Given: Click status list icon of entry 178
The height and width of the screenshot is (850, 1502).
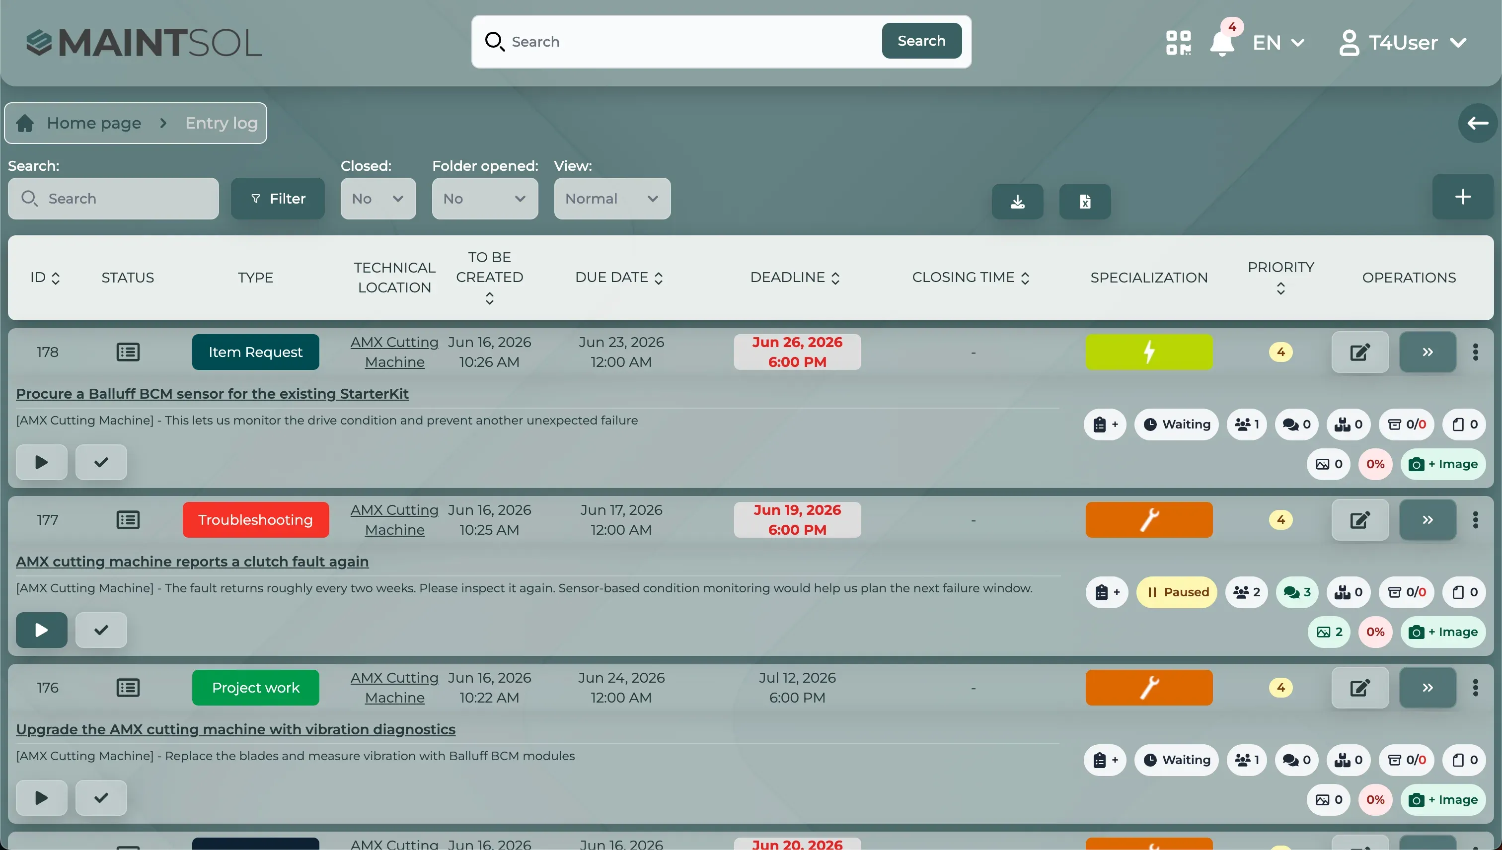Looking at the screenshot, I should coord(128,352).
